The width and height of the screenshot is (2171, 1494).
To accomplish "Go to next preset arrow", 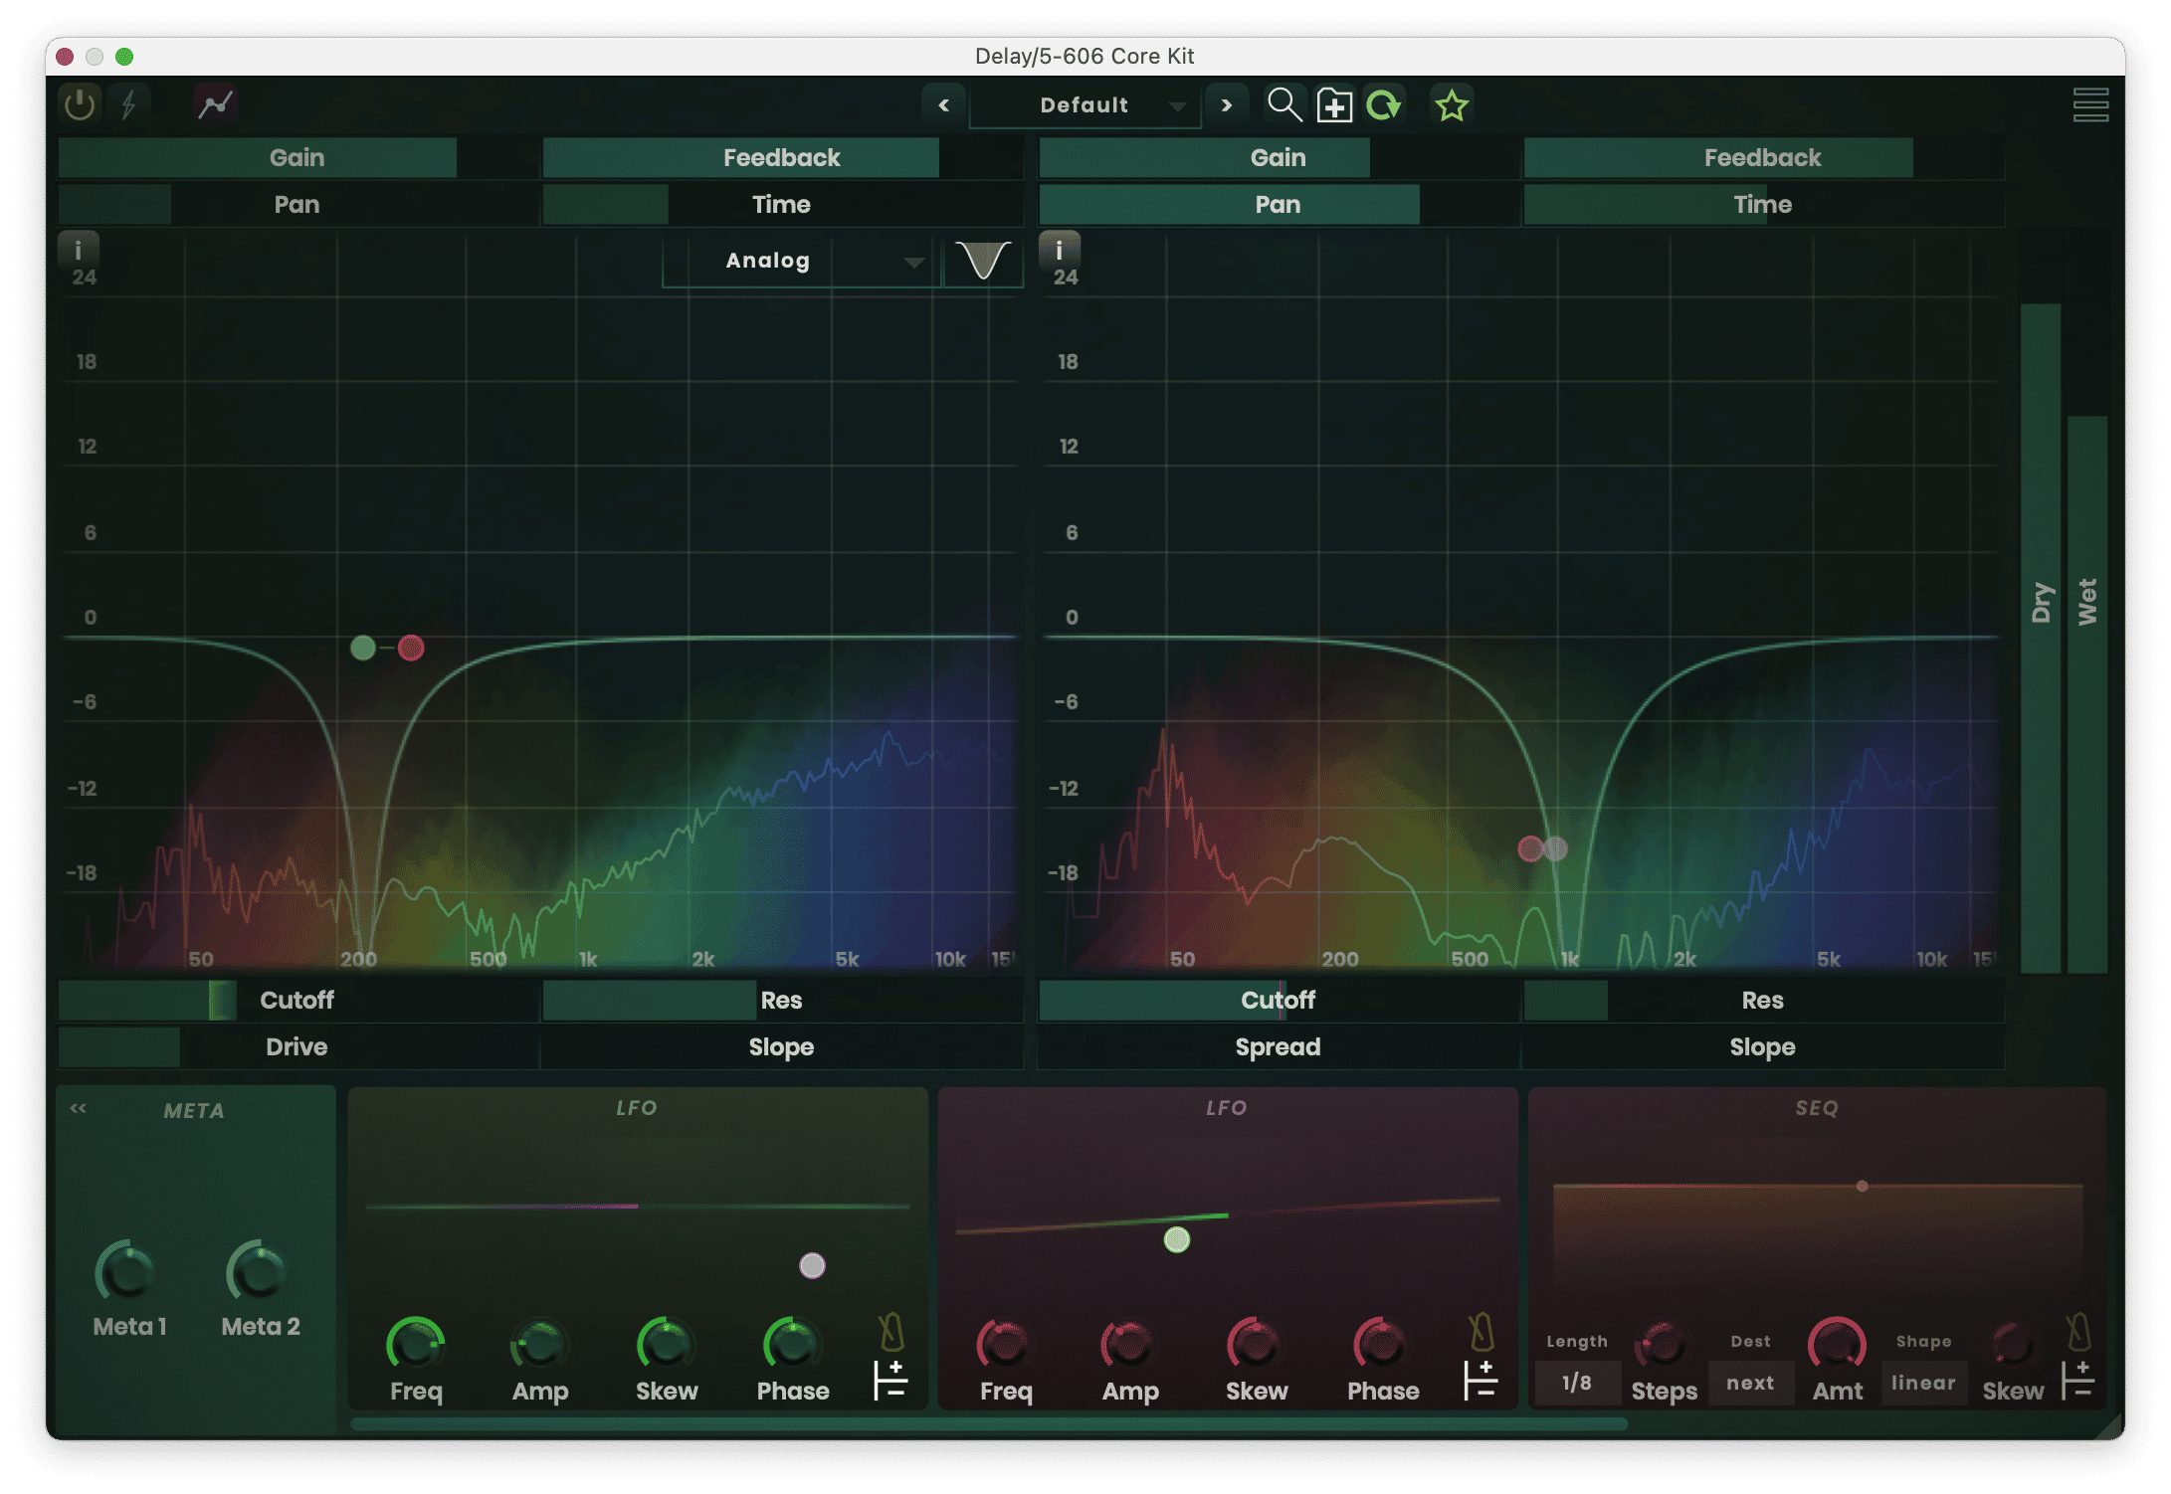I will click(1227, 105).
